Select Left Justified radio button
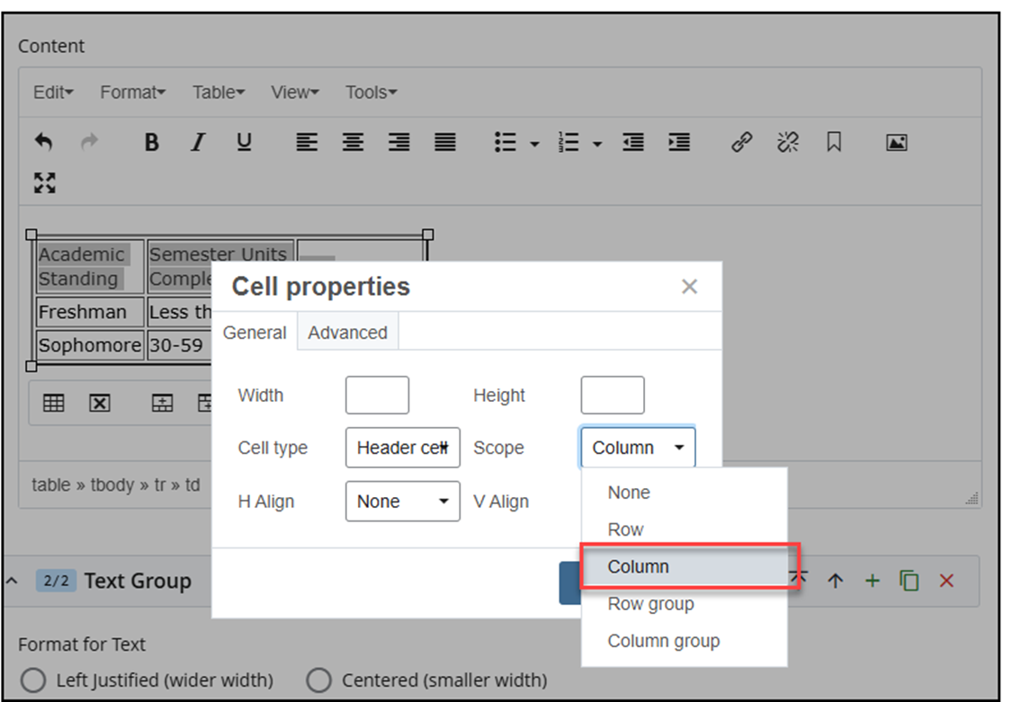This screenshot has width=1012, height=702. tap(33, 680)
